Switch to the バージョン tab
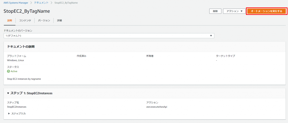The image size is (288, 123). [x=44, y=20]
